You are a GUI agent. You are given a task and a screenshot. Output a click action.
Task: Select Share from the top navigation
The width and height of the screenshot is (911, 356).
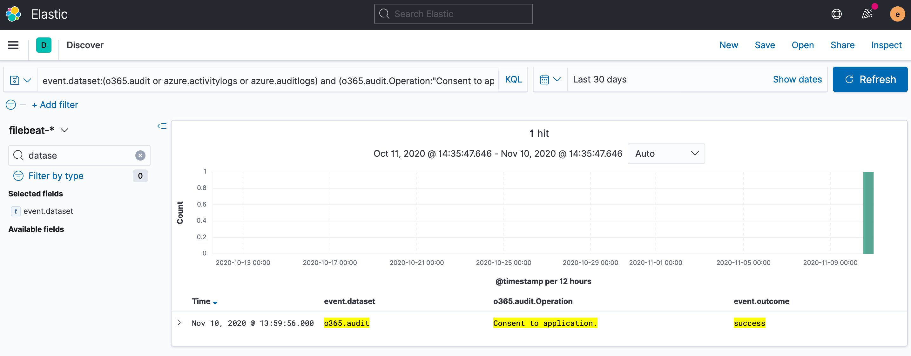point(842,45)
